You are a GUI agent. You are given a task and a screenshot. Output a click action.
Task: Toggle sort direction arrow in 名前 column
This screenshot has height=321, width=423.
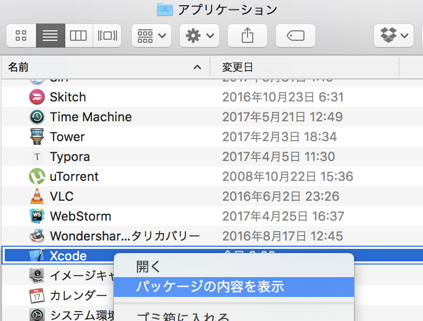tap(197, 67)
